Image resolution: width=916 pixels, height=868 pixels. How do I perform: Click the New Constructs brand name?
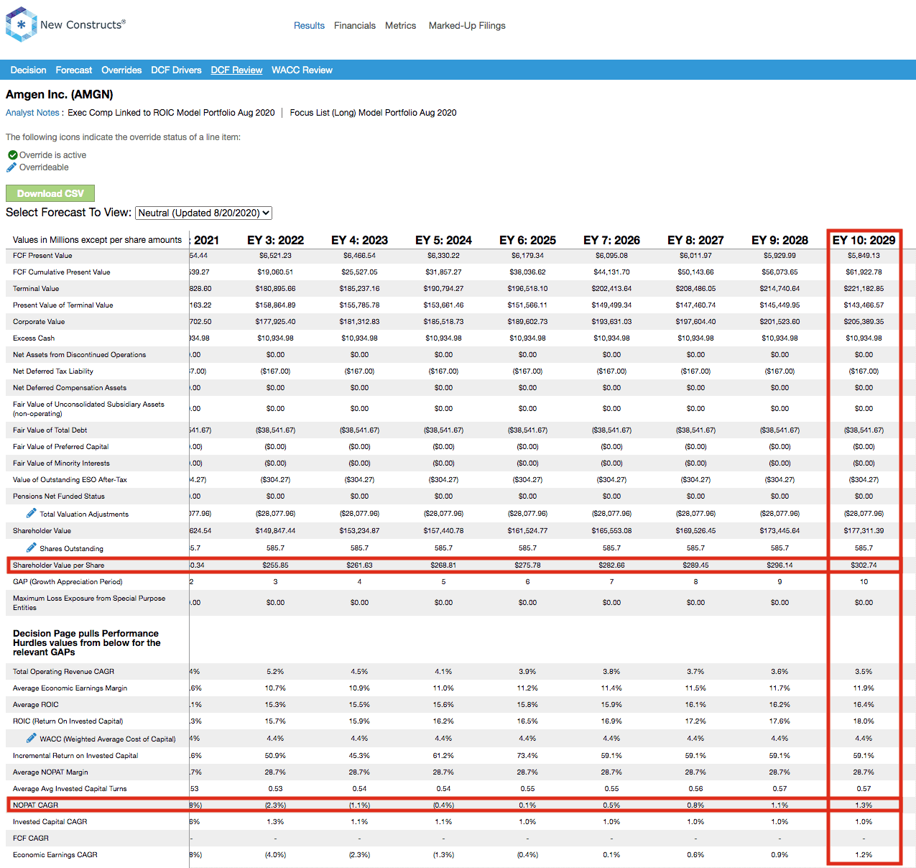click(83, 24)
